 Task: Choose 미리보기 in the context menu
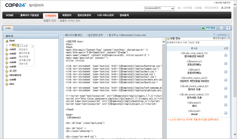(23, 49)
